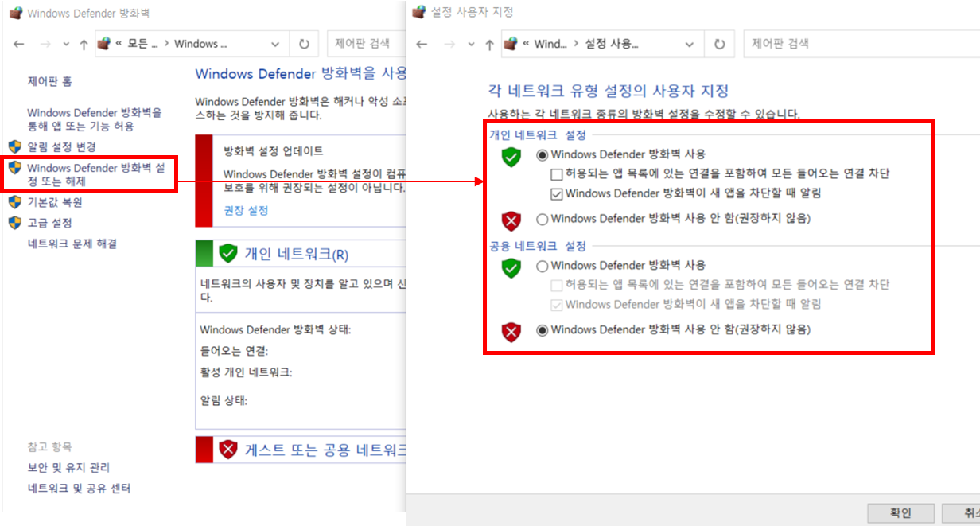Click Windows... breadcrumb in 방화벽 address bar

[200, 44]
